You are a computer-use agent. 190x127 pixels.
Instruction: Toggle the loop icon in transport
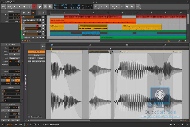click(x=88, y=7)
